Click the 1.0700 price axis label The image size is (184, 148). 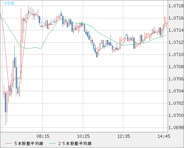(176, 115)
